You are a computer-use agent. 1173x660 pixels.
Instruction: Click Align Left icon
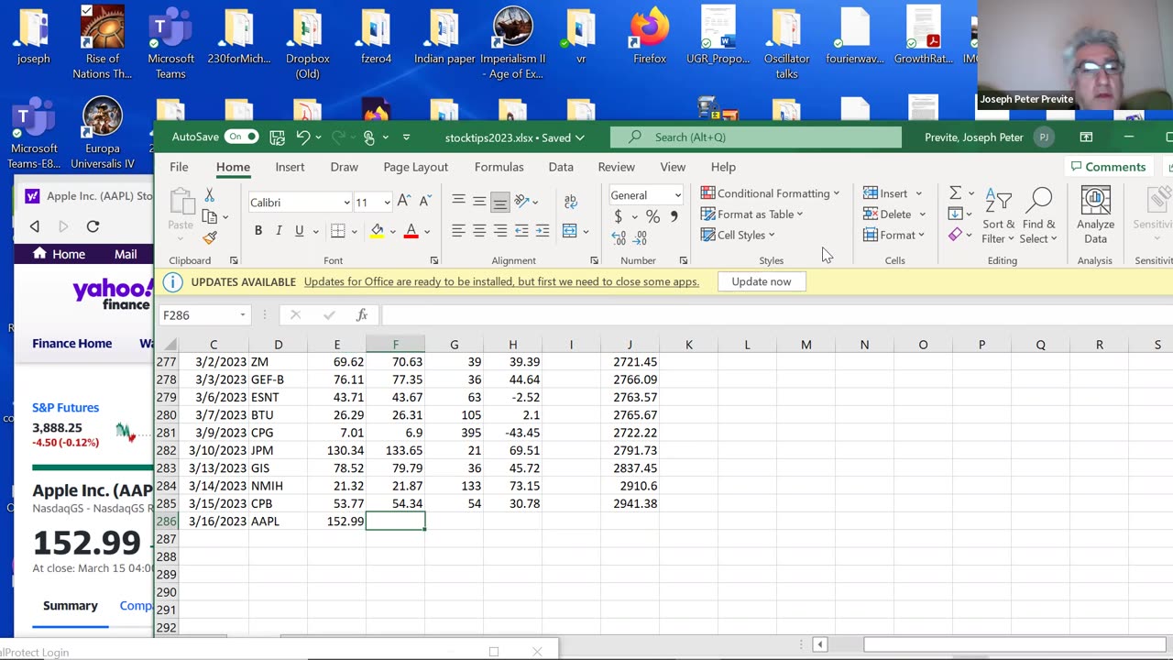[458, 231]
